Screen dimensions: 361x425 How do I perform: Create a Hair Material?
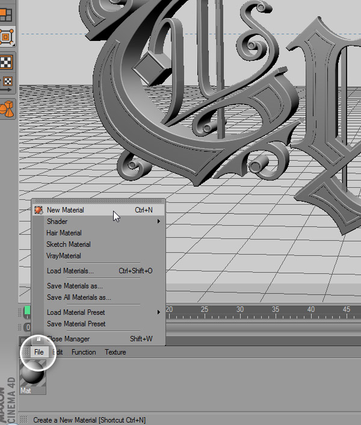[98, 233]
